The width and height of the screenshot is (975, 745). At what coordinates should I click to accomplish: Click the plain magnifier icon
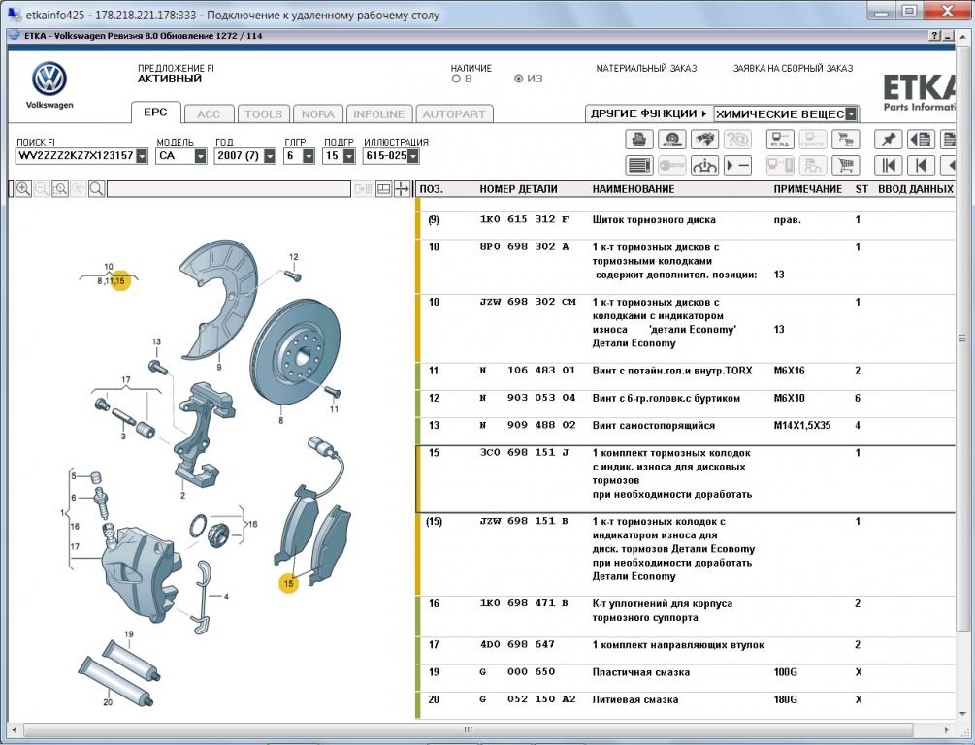click(x=96, y=189)
